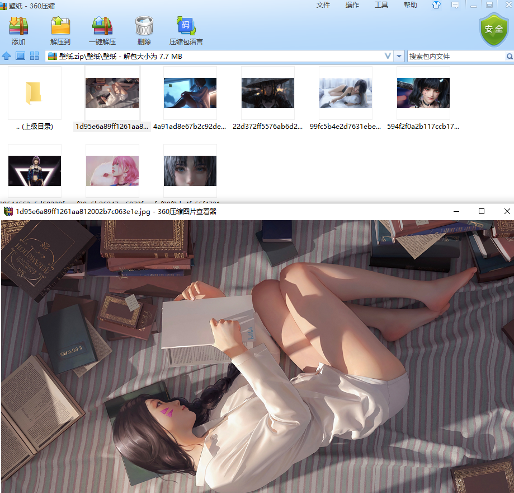Click the skin (shirt) icon in title bar
Viewport: 514px width, 493px height.
coord(436,5)
